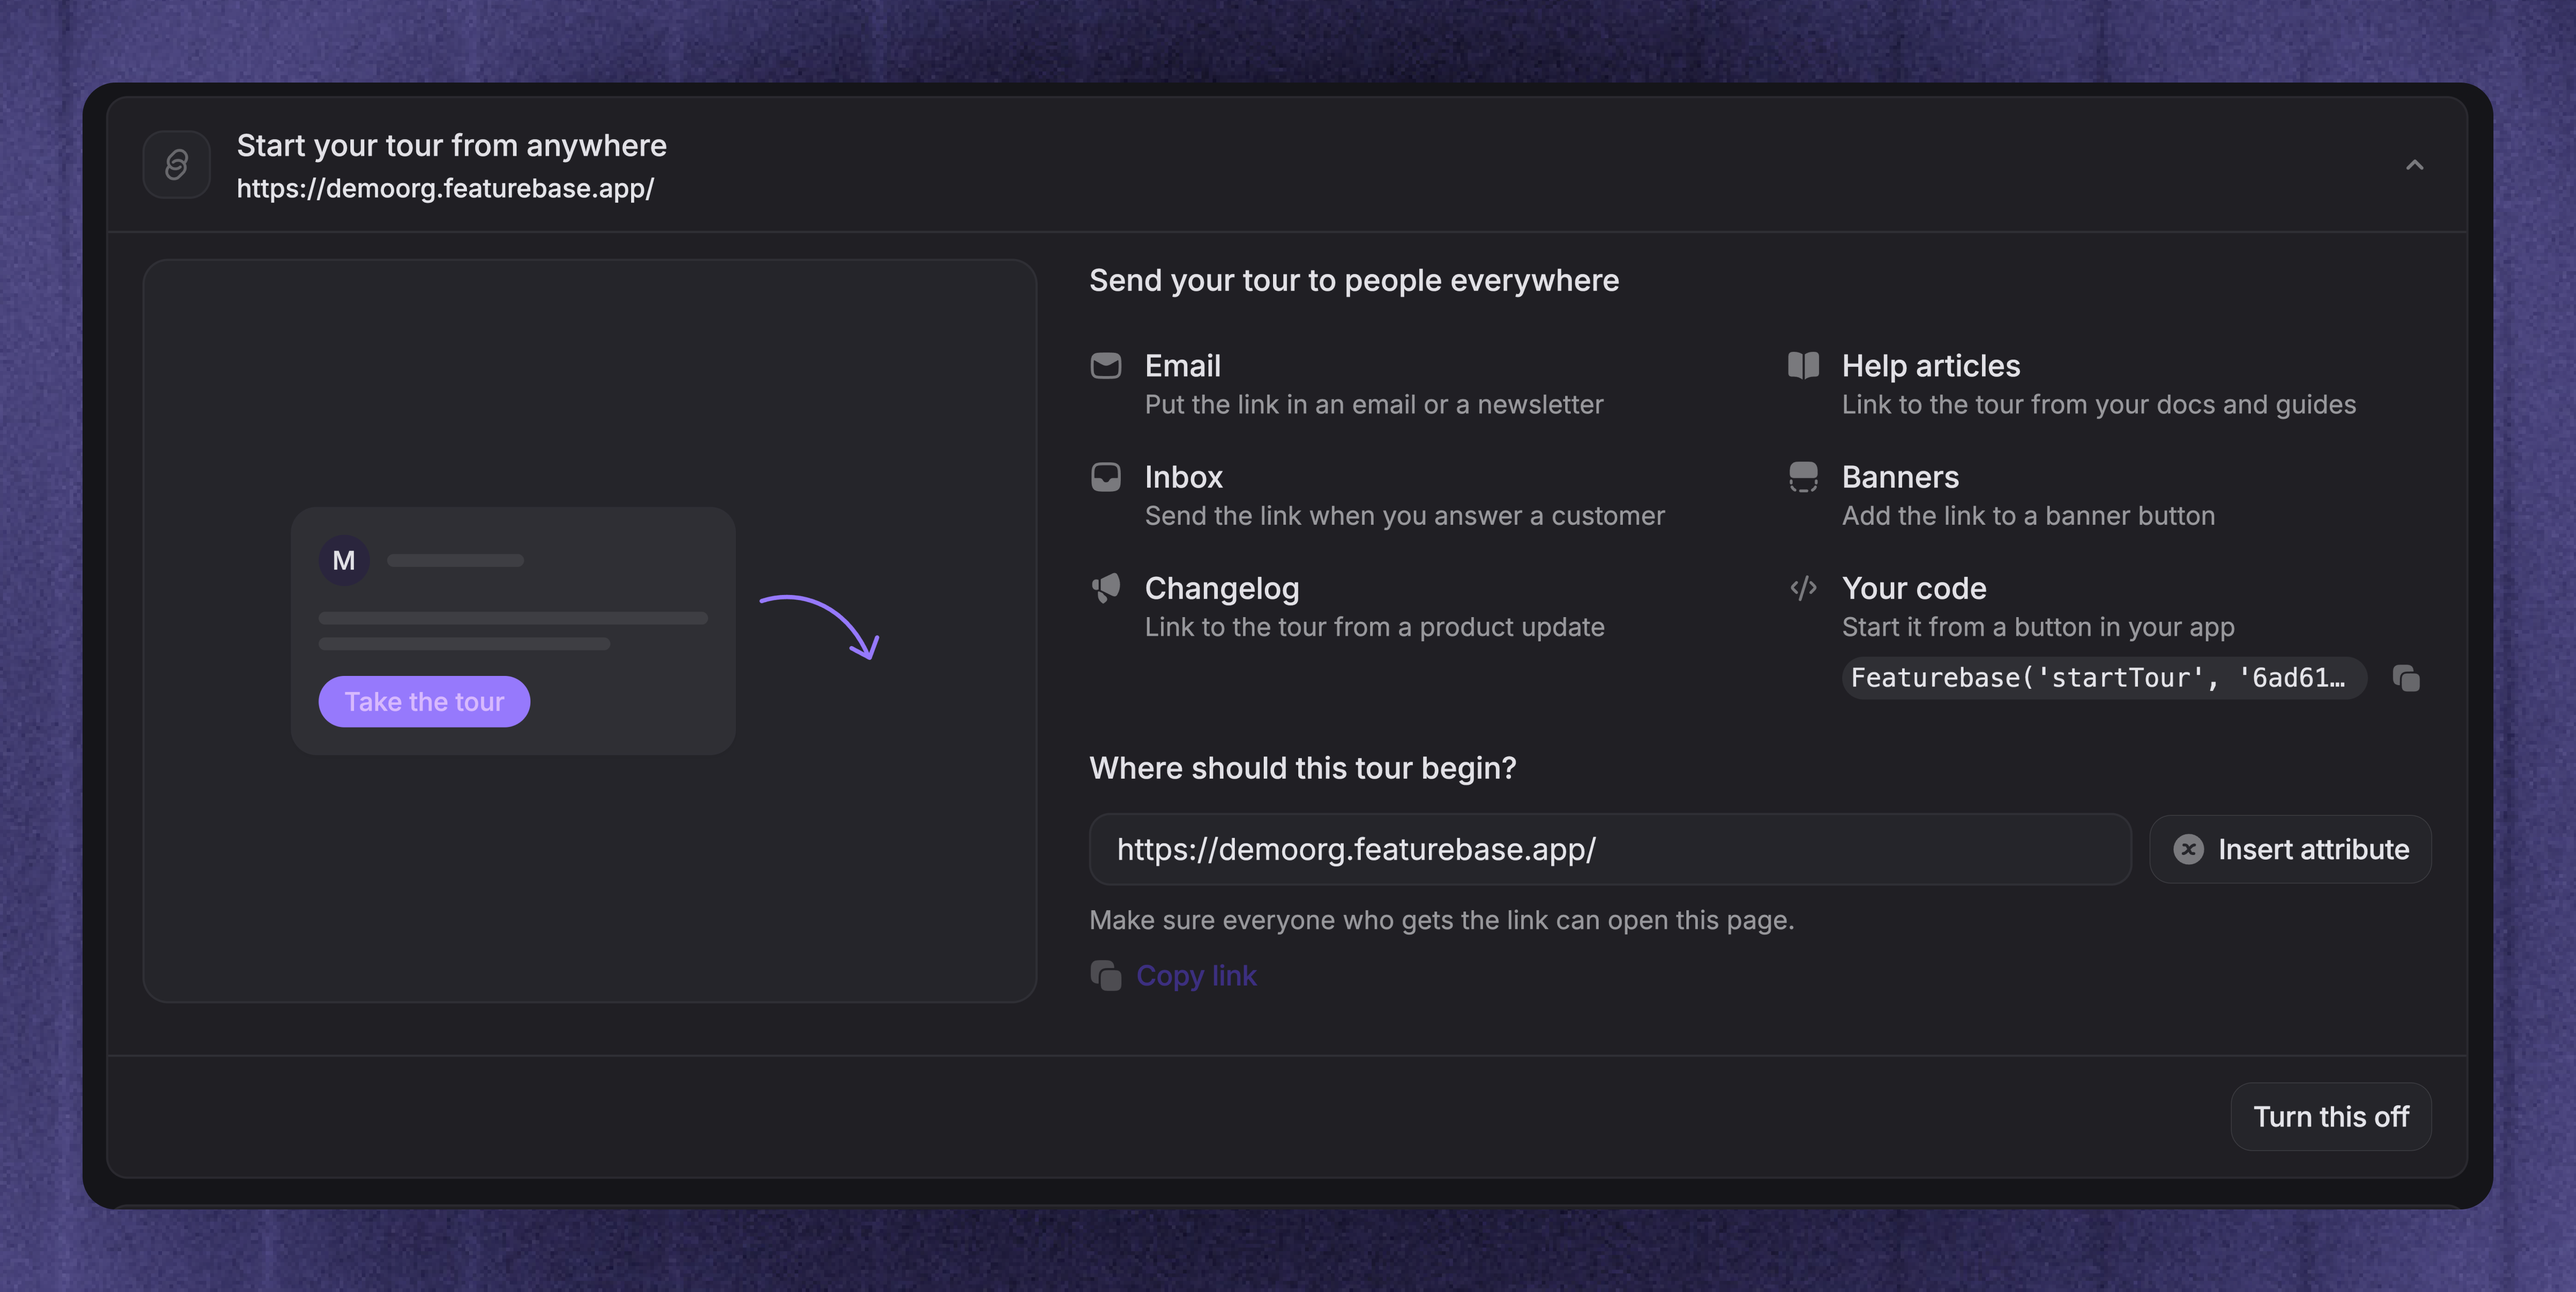Click 'Link to the tour from a product update'
The width and height of the screenshot is (2576, 1292).
(1374, 627)
